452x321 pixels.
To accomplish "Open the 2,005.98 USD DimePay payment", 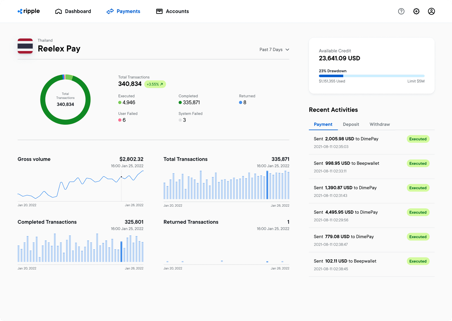I will (346, 139).
